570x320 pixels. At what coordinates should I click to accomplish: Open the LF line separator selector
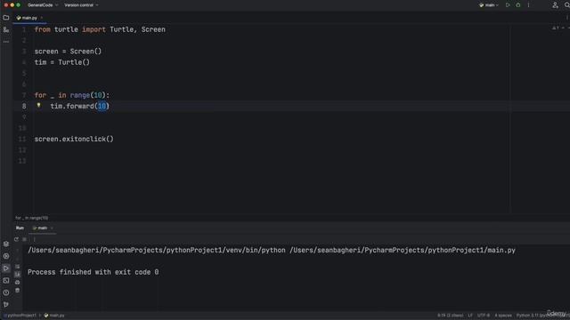(470, 316)
